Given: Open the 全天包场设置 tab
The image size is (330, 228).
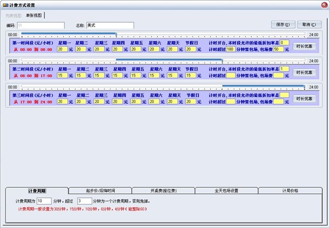Looking at the screenshot, I should [x=227, y=191].
